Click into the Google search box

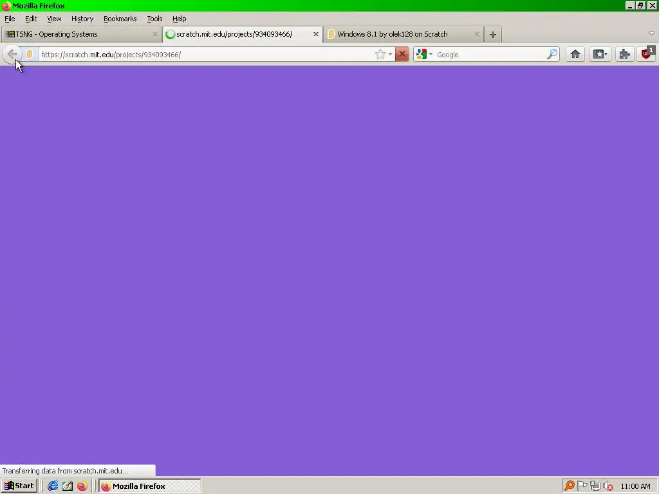[490, 55]
